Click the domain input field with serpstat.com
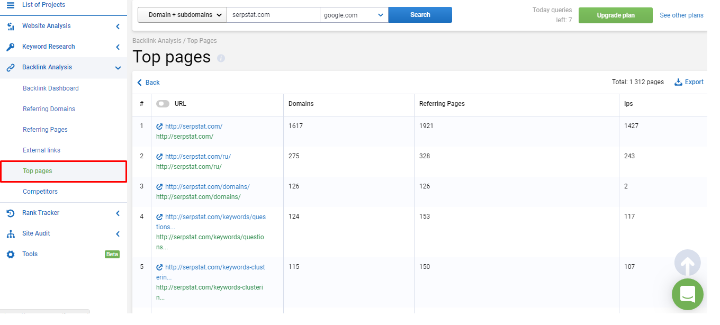 (273, 15)
